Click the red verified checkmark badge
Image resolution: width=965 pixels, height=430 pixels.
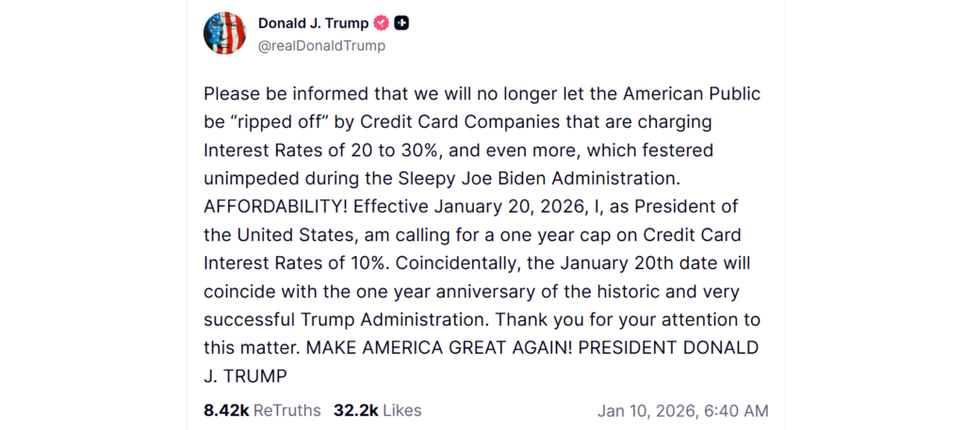382,23
